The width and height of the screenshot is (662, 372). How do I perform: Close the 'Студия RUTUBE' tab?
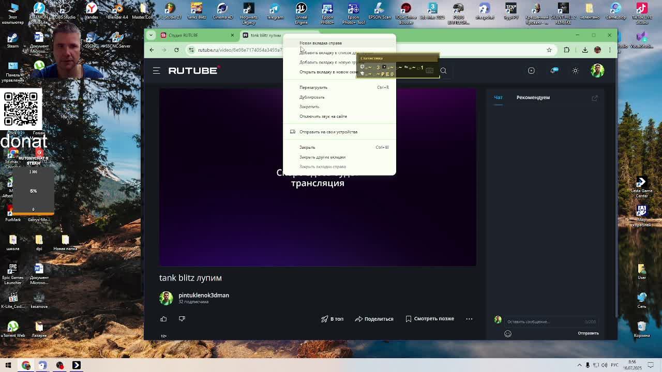click(232, 35)
